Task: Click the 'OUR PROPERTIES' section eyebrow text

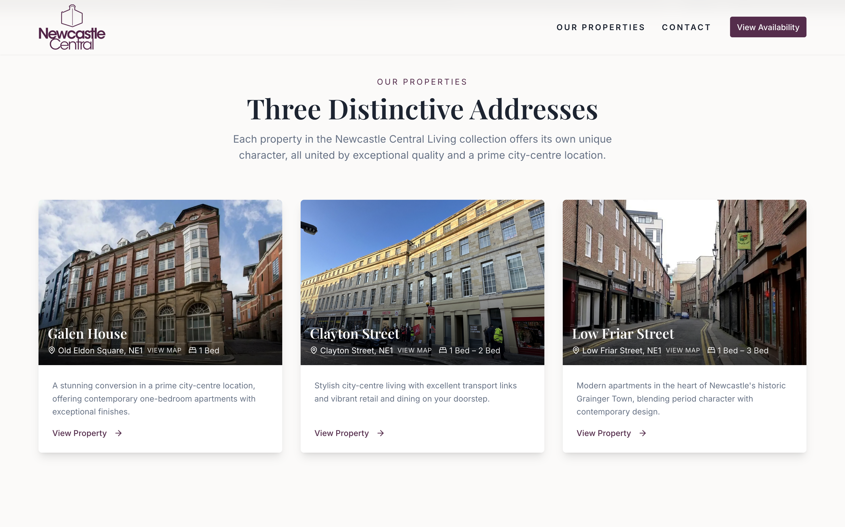Action: click(x=422, y=82)
